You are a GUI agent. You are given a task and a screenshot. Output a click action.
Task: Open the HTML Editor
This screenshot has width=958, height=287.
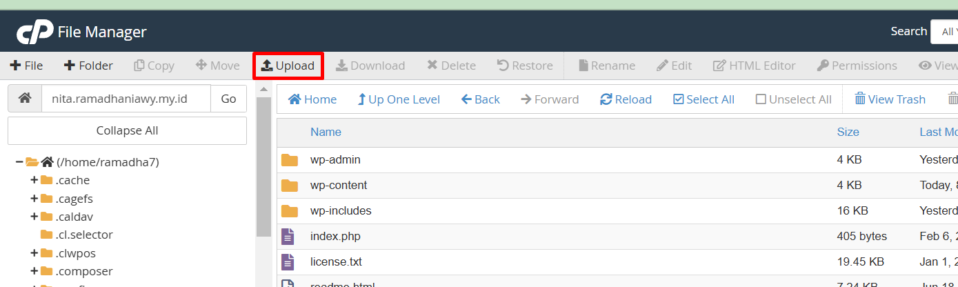tap(754, 66)
